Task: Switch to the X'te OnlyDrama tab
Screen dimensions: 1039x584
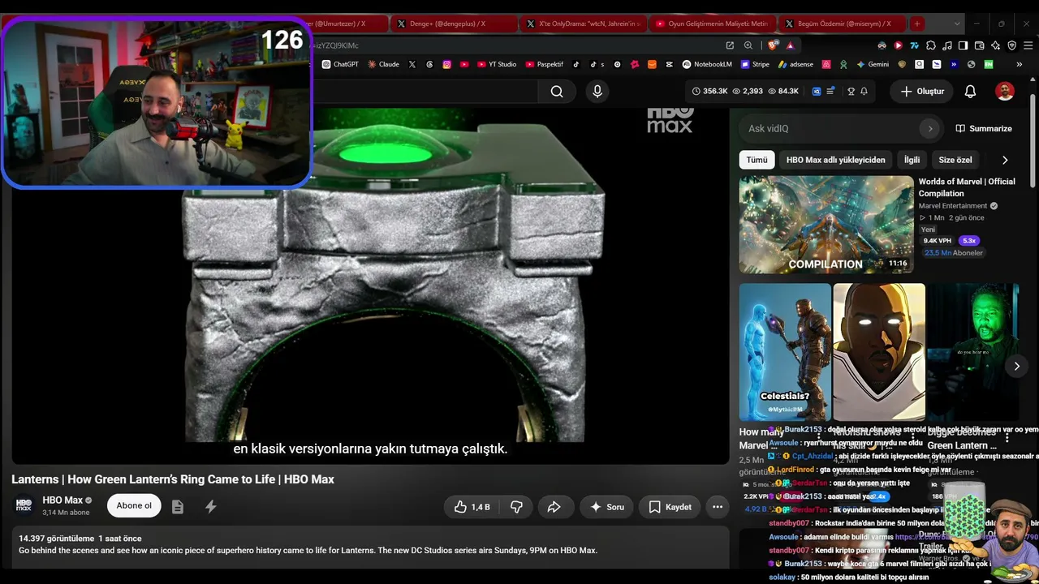Action: tap(584, 24)
